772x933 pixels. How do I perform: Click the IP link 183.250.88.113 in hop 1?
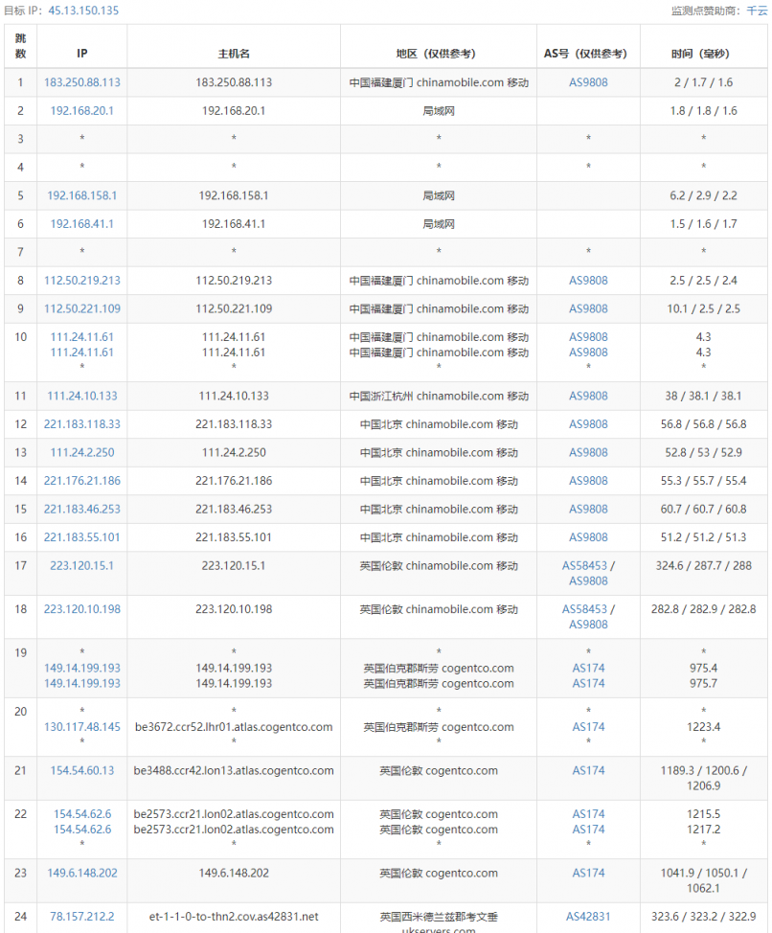pos(82,82)
